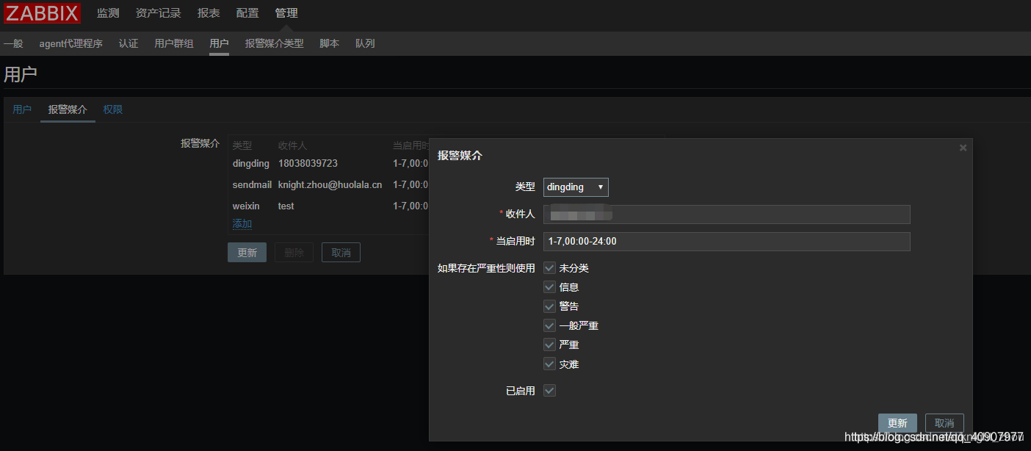Click the 报警媒介 dialog title
Image resolution: width=1031 pixels, height=451 pixels.
460,156
